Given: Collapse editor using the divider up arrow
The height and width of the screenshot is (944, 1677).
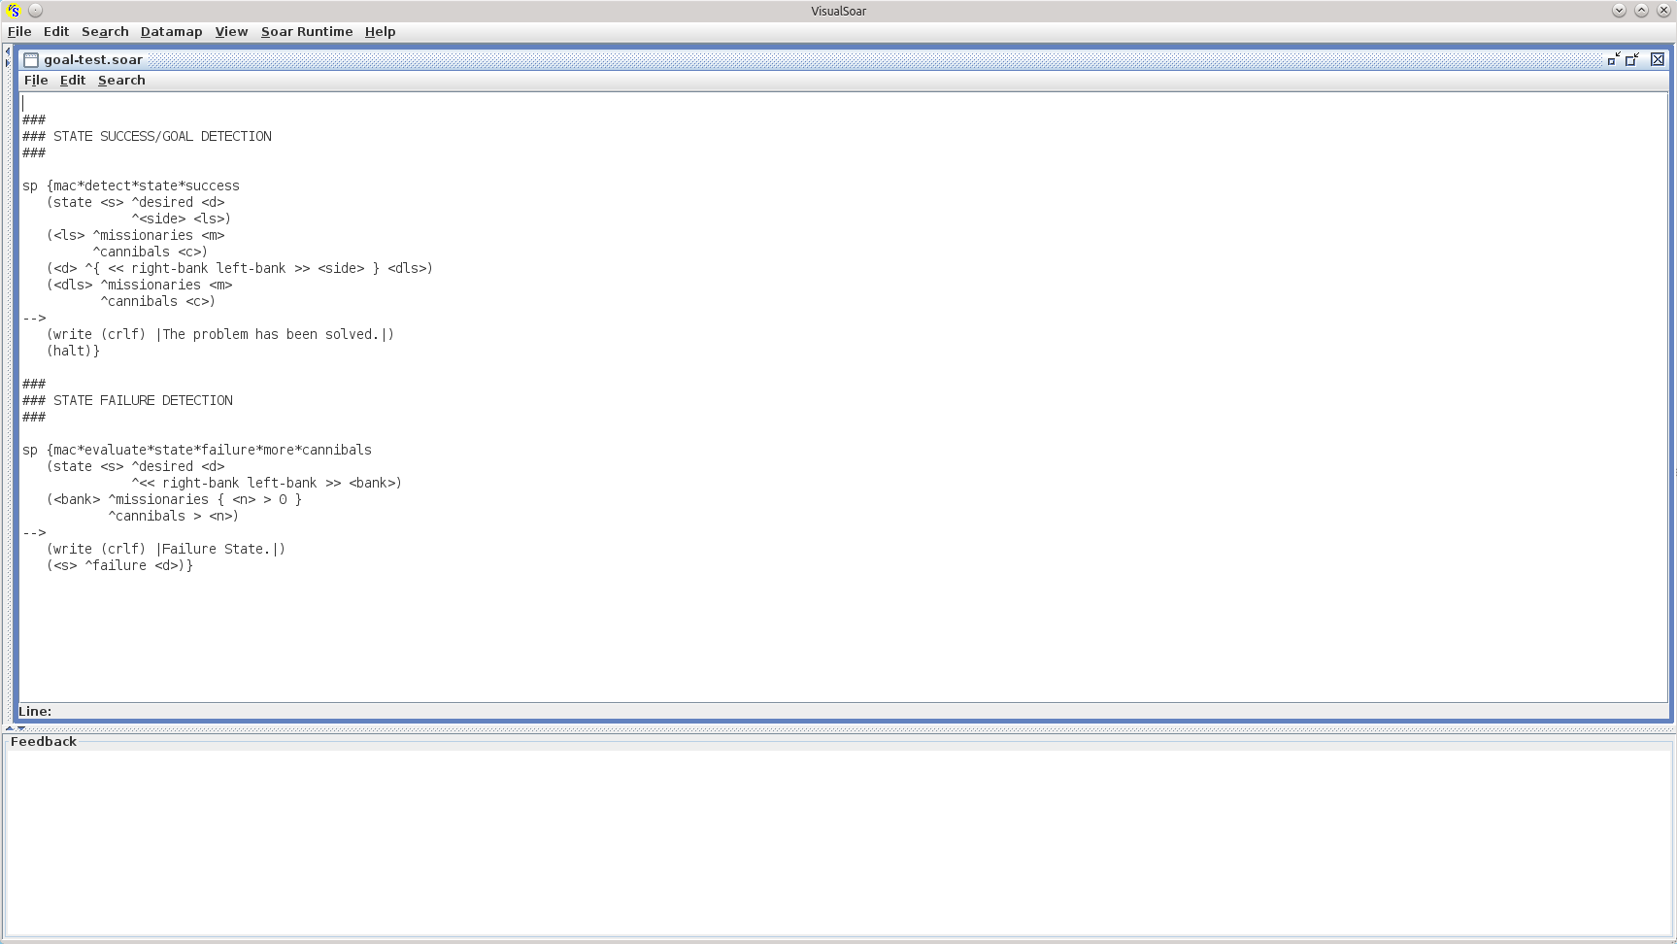Looking at the screenshot, I should (x=10, y=727).
